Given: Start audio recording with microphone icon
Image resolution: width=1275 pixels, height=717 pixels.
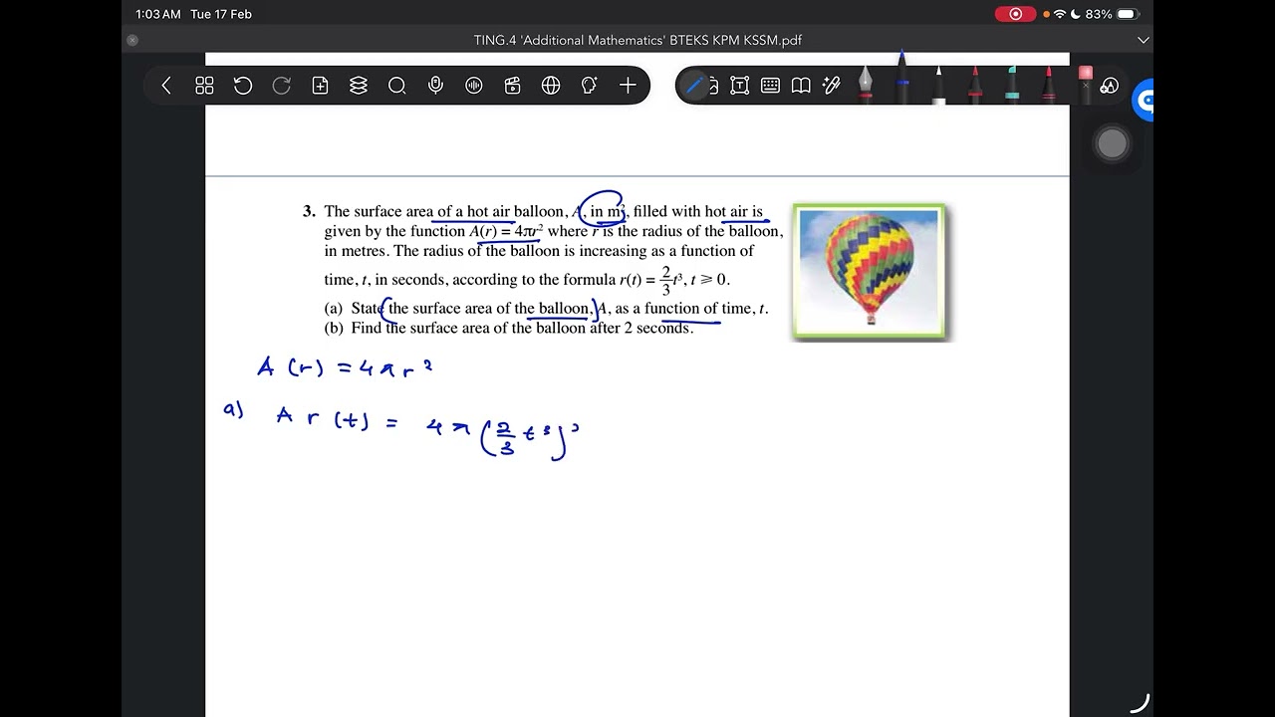Looking at the screenshot, I should 435,86.
